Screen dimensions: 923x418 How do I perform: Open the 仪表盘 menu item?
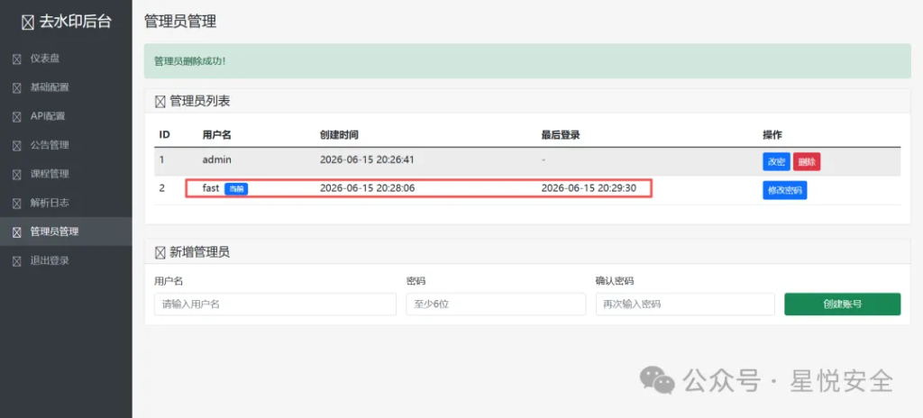pos(66,59)
